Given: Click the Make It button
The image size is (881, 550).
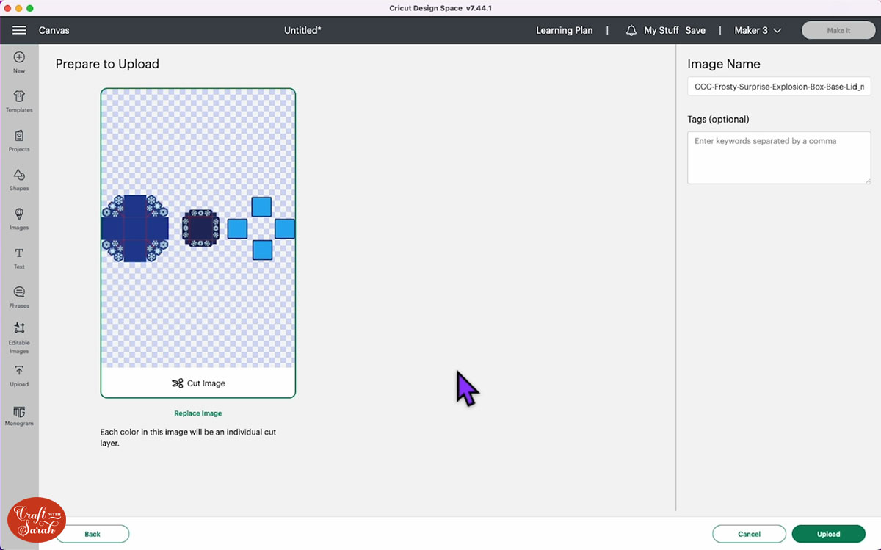Looking at the screenshot, I should pyautogui.click(x=838, y=30).
